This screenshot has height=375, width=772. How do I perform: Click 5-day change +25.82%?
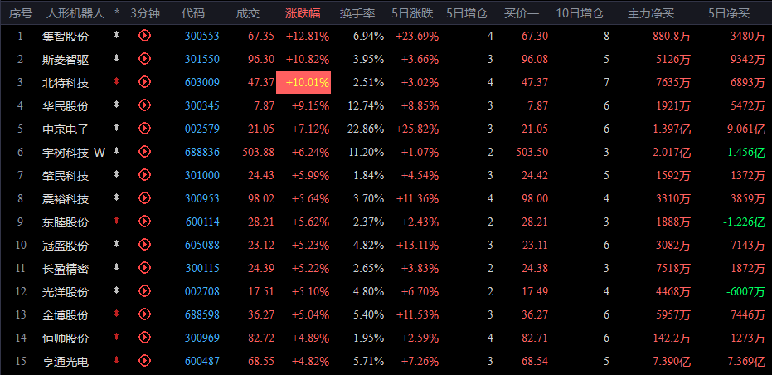coord(417,129)
